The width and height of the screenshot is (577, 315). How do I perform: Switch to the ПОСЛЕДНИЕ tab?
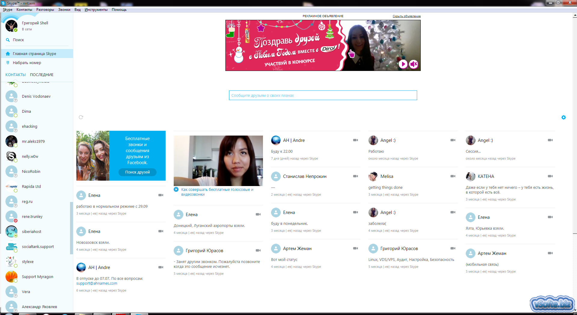pos(41,75)
